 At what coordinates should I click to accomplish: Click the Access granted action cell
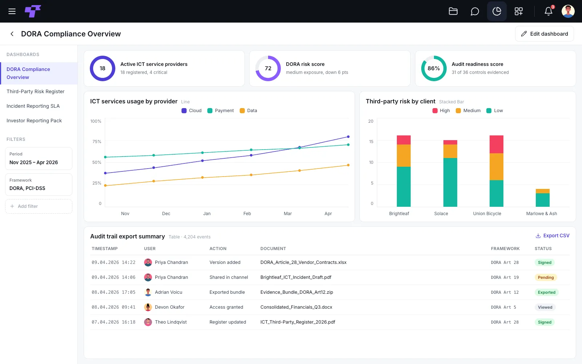point(226,307)
